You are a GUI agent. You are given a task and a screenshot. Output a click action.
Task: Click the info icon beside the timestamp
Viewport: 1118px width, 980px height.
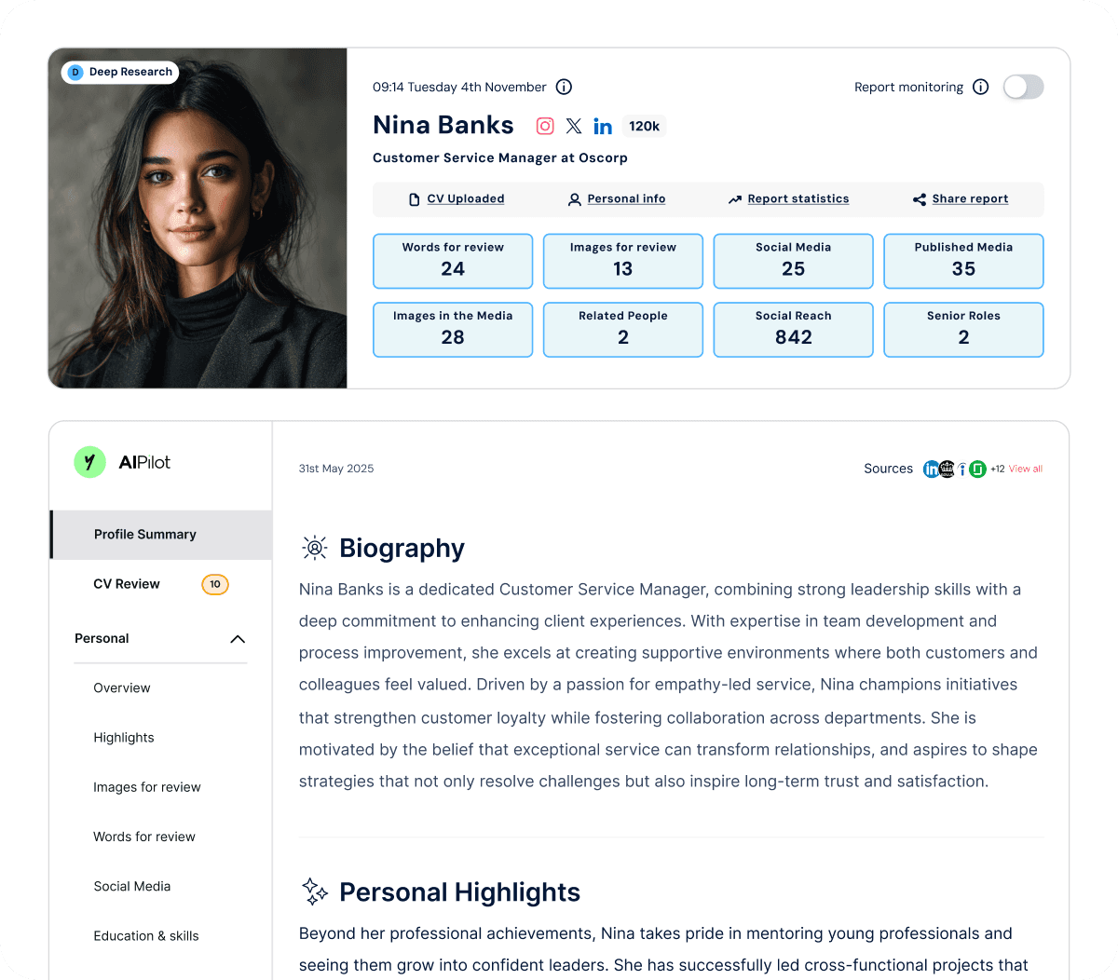tap(564, 87)
